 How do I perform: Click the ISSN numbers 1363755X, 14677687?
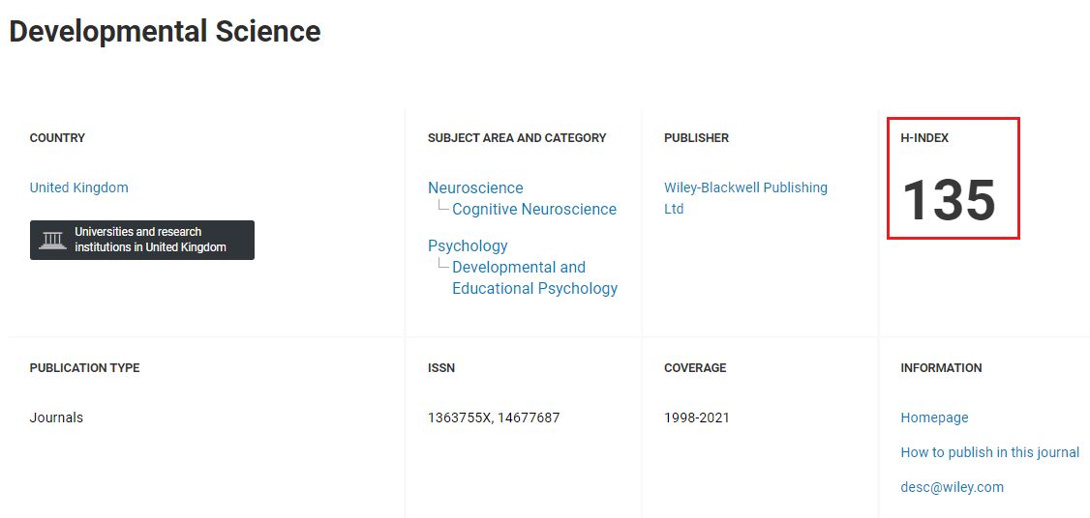(494, 418)
